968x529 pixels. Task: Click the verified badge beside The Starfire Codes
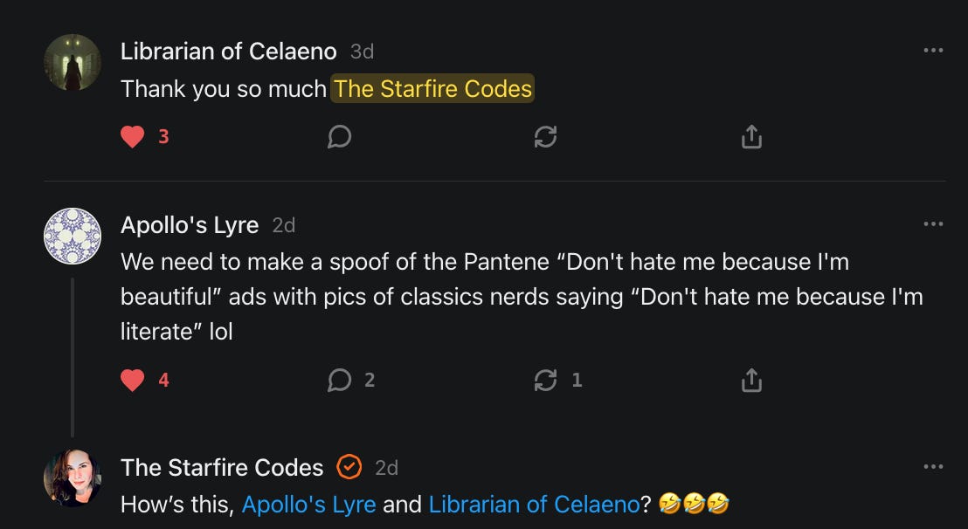349,467
